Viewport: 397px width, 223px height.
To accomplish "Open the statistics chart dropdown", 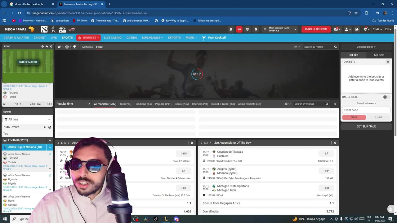I will point(297,47).
